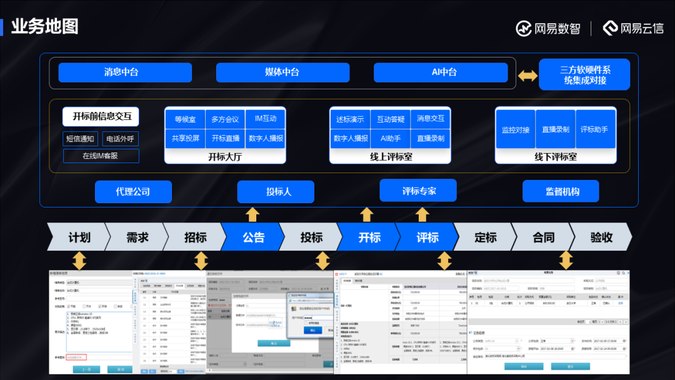Click the 网易云信 logo icon
Image resolution: width=675 pixels, height=380 pixels.
coord(610,28)
